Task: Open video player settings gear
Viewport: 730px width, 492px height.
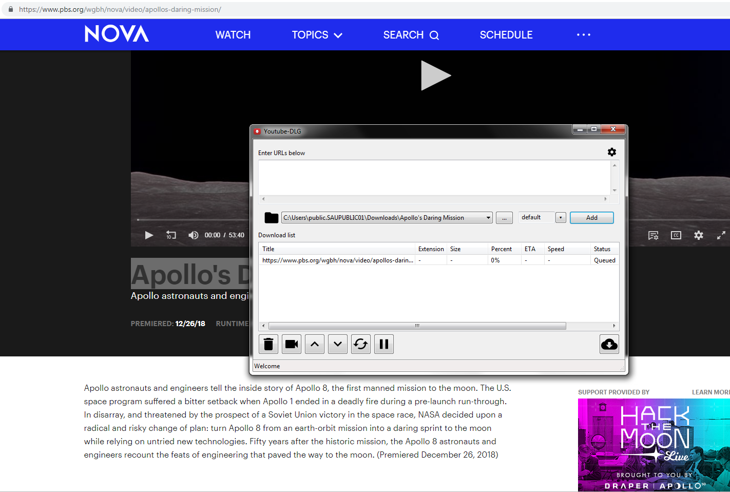Action: (699, 235)
